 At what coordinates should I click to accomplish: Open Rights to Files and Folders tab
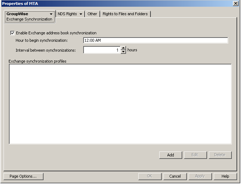click(x=125, y=14)
